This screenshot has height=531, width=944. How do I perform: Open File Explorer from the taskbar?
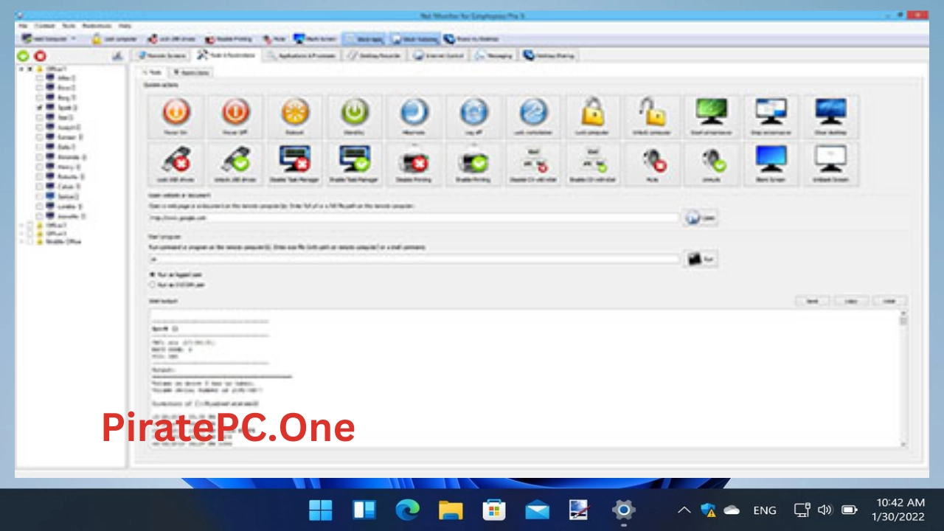(451, 510)
